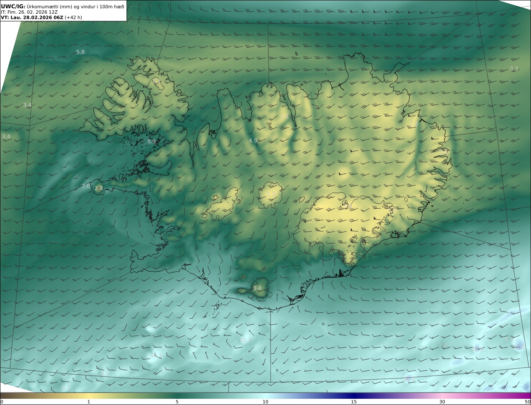This screenshot has width=531, height=405.
Task: Click the 2.1 label on the Westfjords glacier
Action: pos(157,82)
